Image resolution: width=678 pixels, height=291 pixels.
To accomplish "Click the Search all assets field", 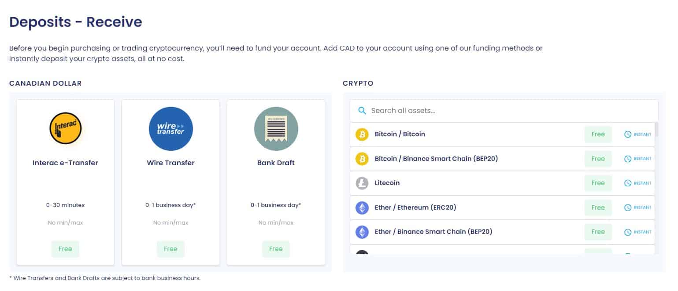I will (504, 111).
